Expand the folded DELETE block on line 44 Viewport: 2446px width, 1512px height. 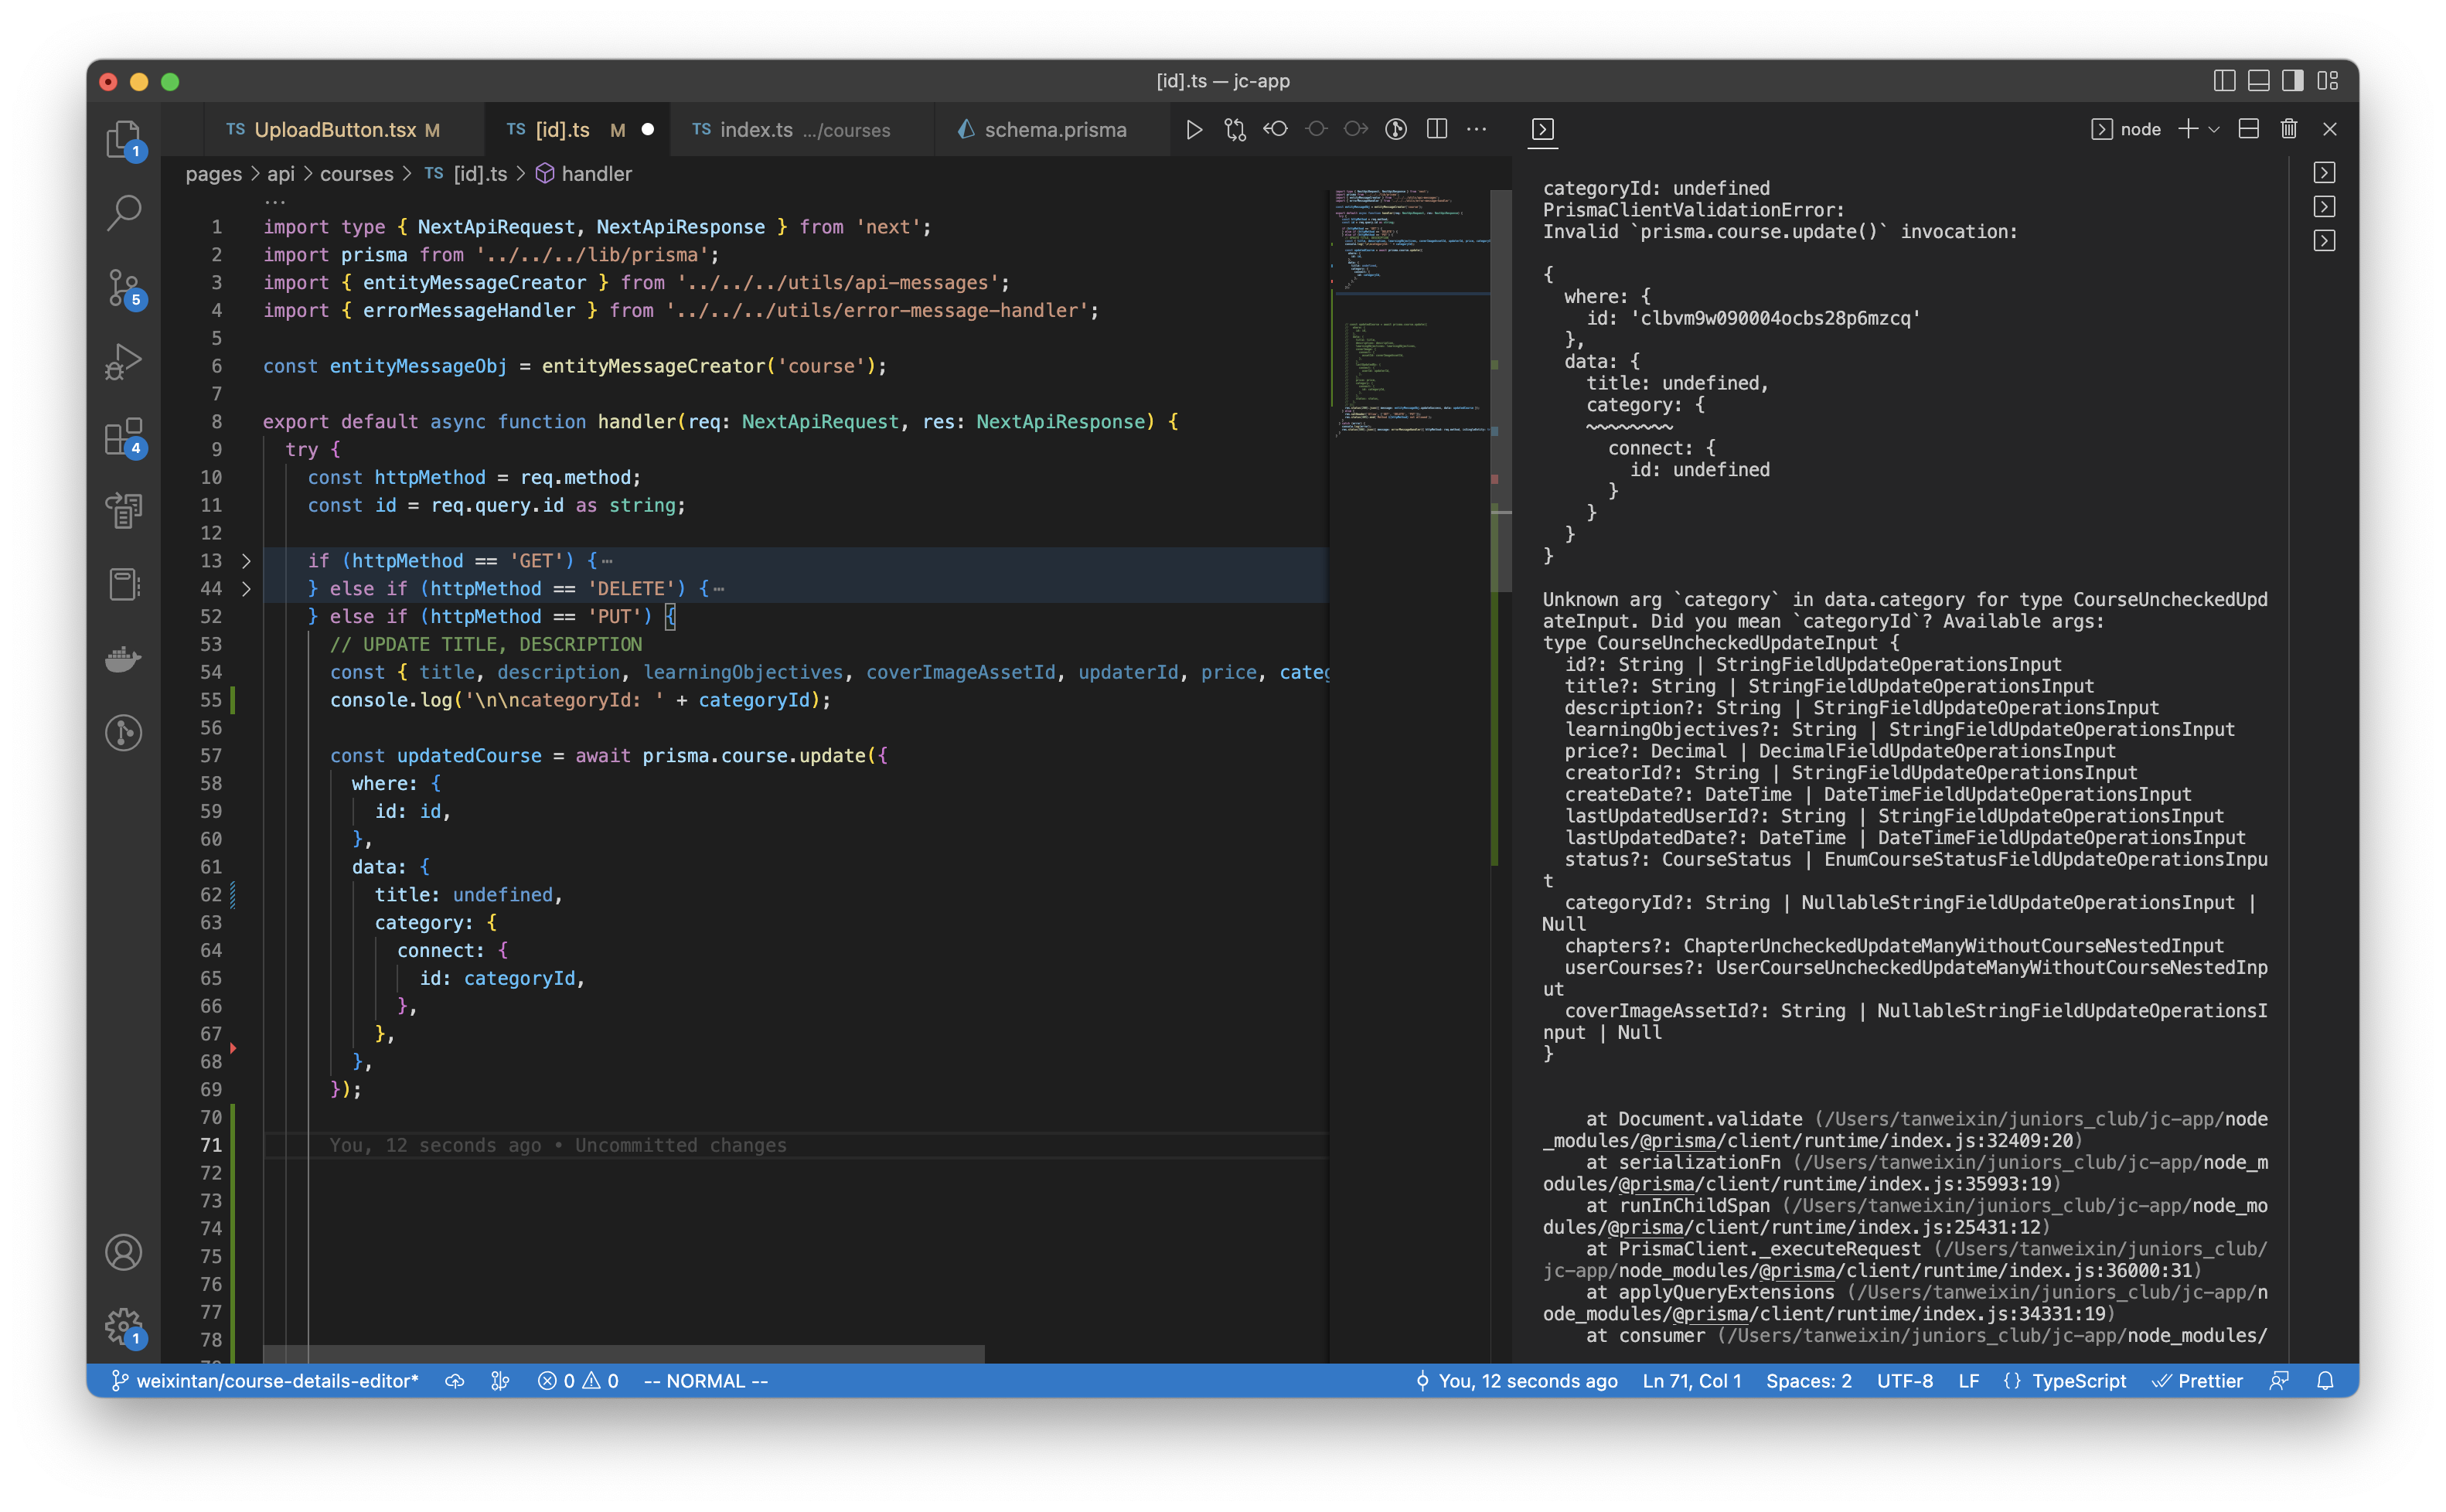(246, 589)
